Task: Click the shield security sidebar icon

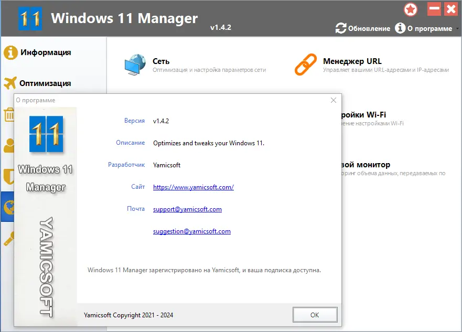Action: 9,176
